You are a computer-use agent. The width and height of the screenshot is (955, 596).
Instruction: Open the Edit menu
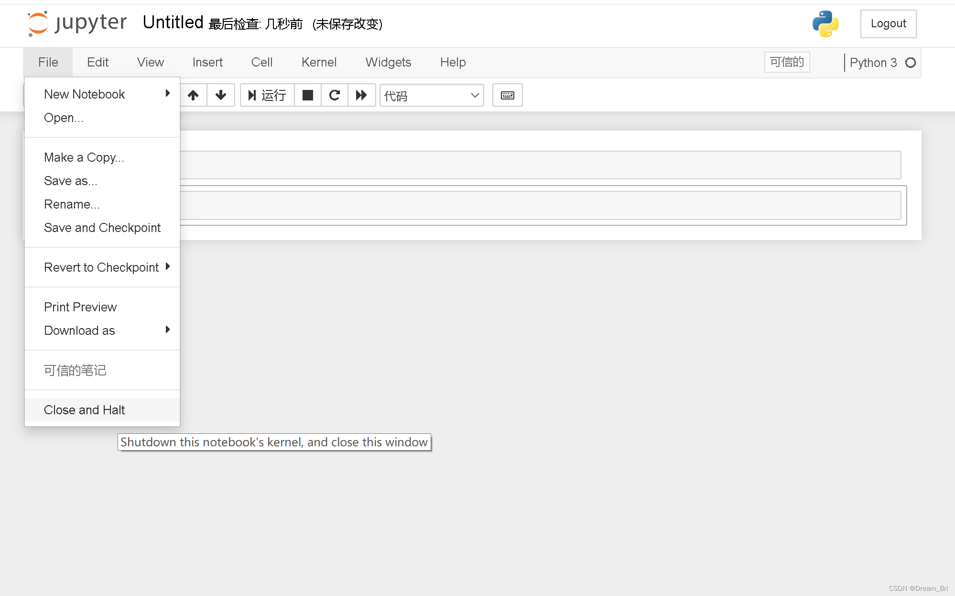[98, 62]
